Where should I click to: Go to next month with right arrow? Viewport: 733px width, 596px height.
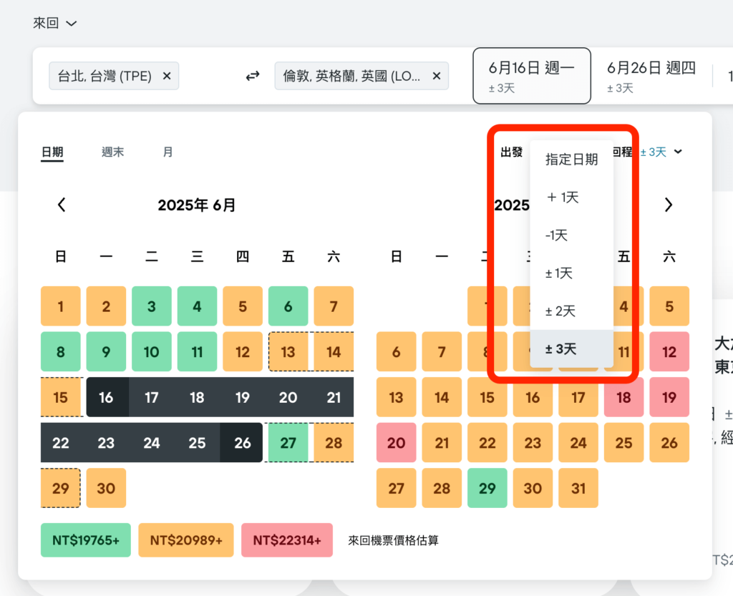point(669,205)
